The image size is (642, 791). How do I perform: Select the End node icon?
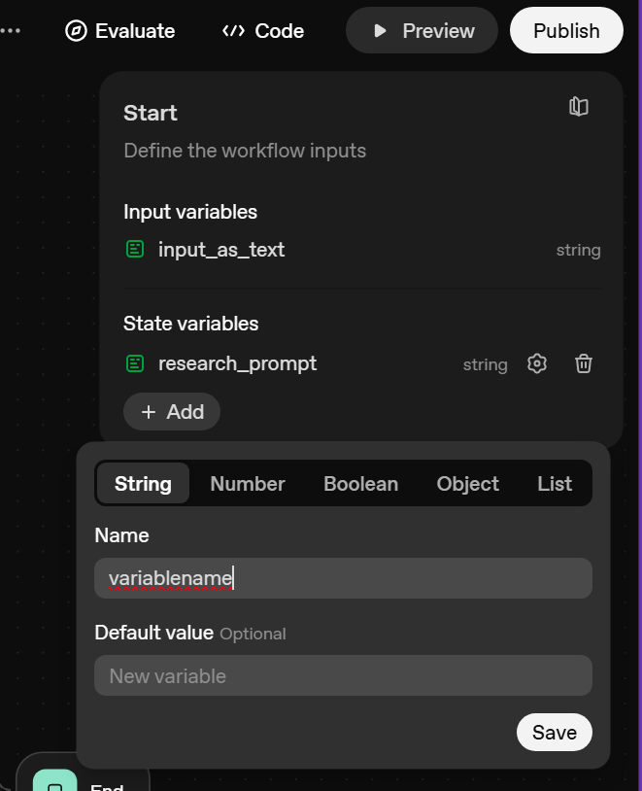coord(54,783)
